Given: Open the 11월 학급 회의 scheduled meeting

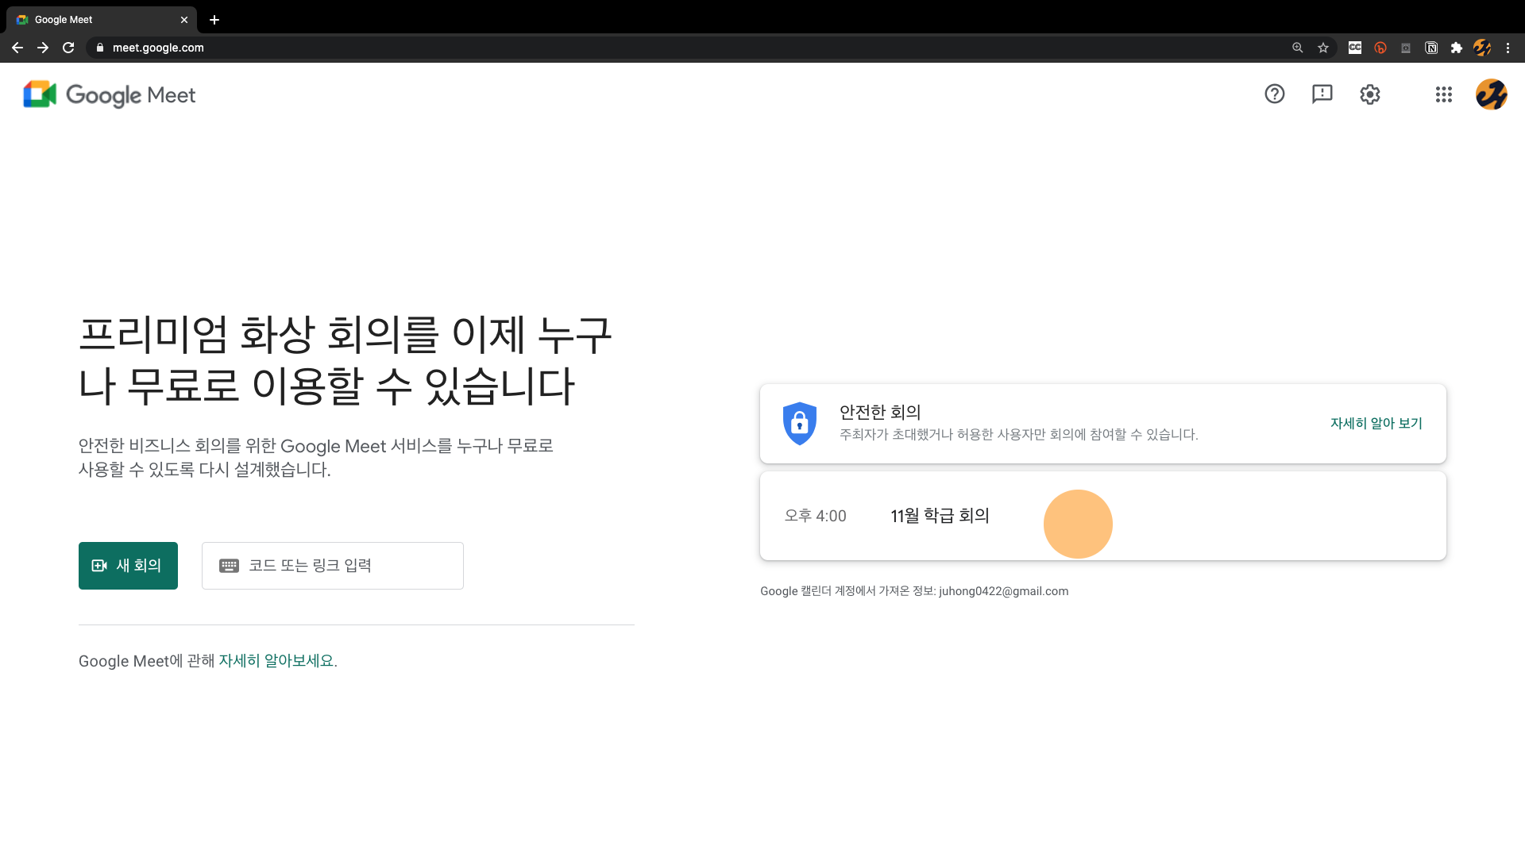Looking at the screenshot, I should 940,516.
